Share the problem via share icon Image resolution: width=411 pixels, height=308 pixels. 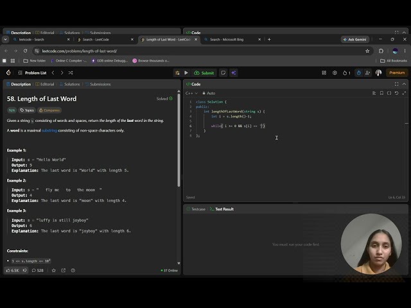[64, 270]
